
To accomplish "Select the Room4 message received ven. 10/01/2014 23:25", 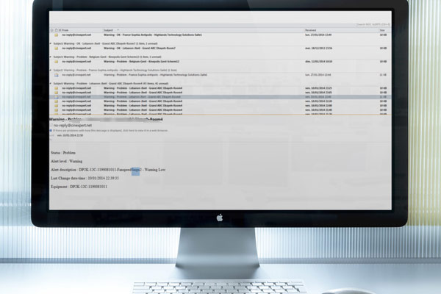I will tap(220, 88).
